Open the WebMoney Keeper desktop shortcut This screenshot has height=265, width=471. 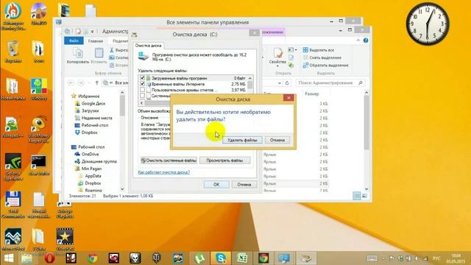(39, 130)
